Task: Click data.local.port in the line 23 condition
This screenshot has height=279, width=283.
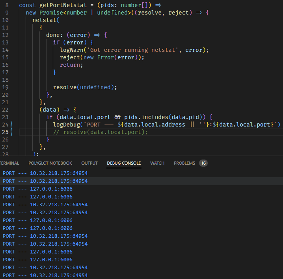Action: pos(85,117)
